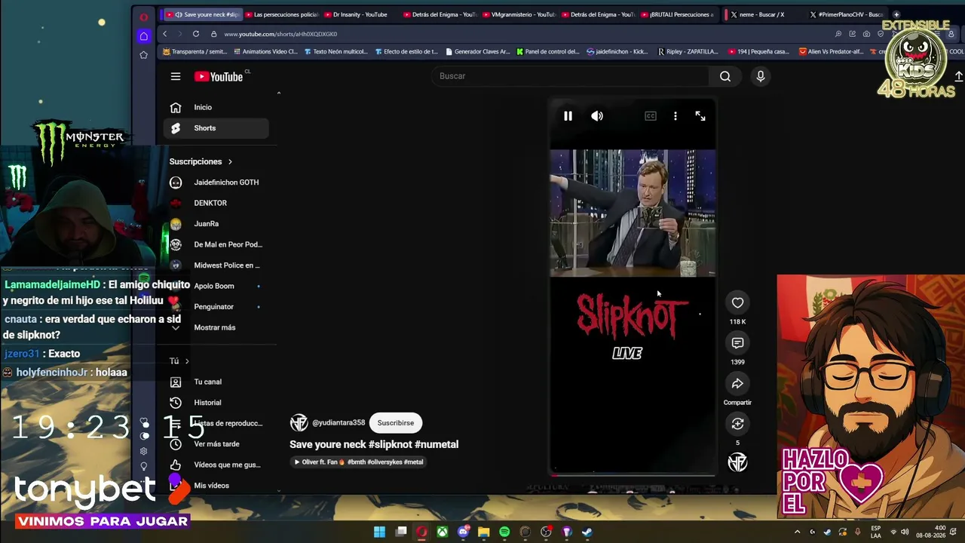Click the youtube.com address bar URL
965x543 pixels.
point(280,34)
